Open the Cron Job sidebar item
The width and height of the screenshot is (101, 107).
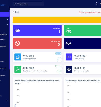click(3, 68)
